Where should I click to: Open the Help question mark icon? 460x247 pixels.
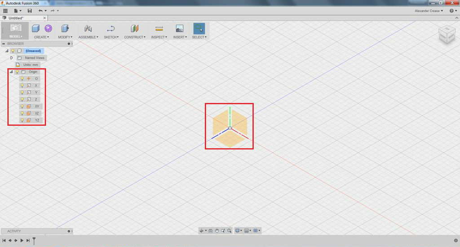451,11
